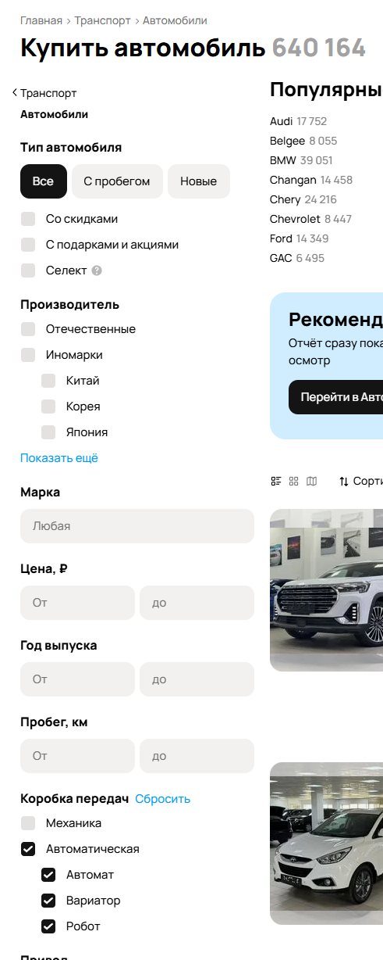The height and width of the screenshot is (960, 383).
Task: Focus the Год выпуска до field
Action: click(x=197, y=679)
